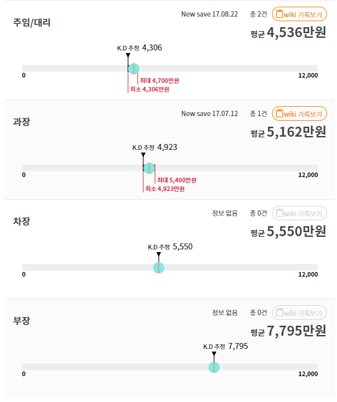Open wiki 기록보기 for 주임/대리
The image size is (337, 402).
click(x=299, y=14)
